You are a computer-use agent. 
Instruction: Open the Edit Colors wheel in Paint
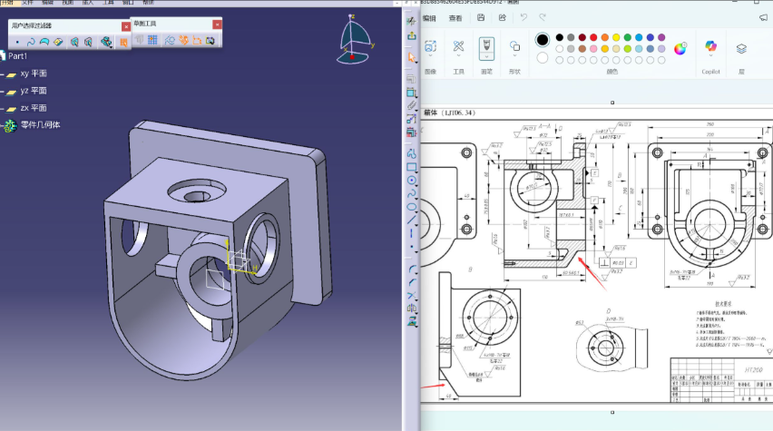coord(680,48)
